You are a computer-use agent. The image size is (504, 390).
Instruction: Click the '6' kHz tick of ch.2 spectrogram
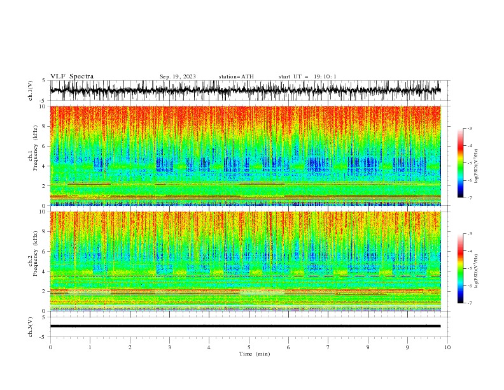pos(45,251)
